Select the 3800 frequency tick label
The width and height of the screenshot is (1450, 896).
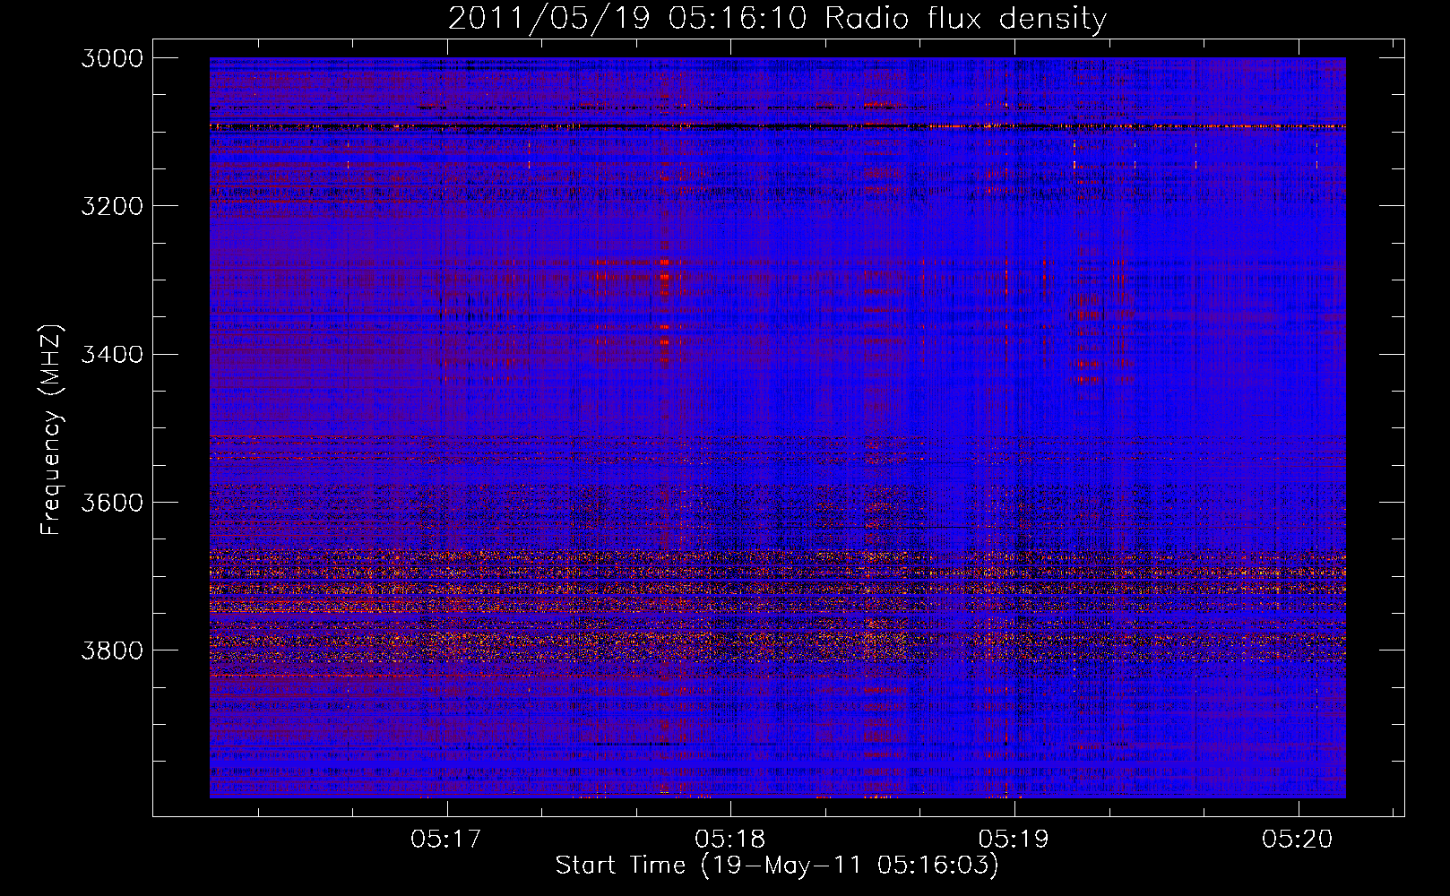[111, 650]
